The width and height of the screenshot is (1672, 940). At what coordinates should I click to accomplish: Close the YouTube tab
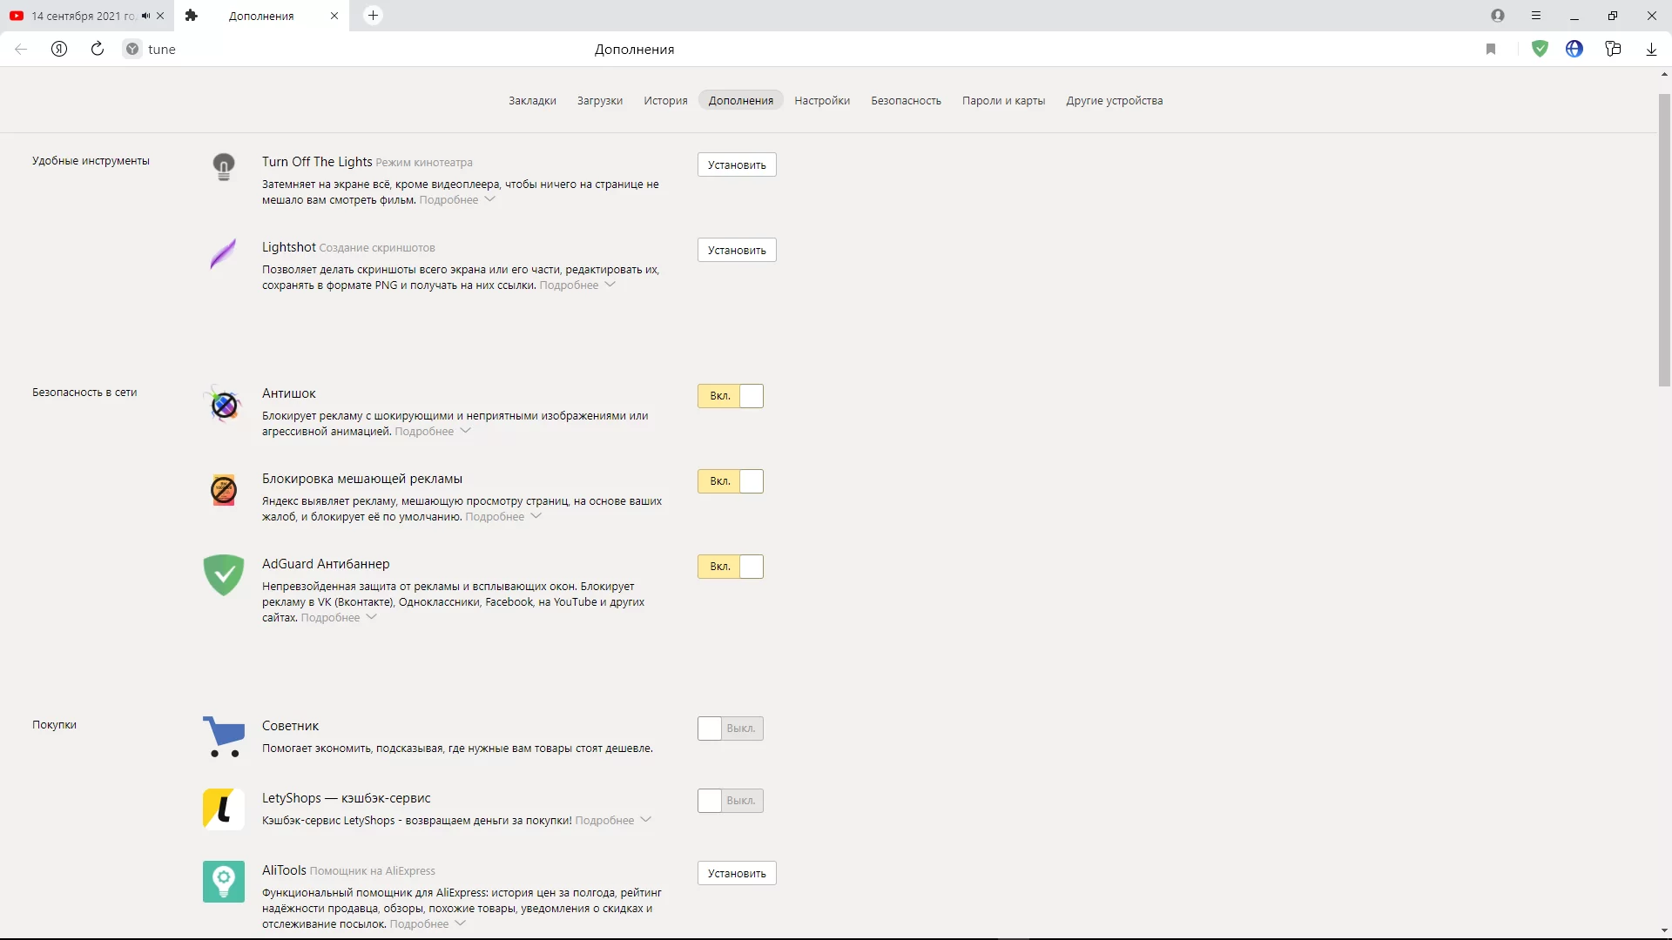point(160,16)
